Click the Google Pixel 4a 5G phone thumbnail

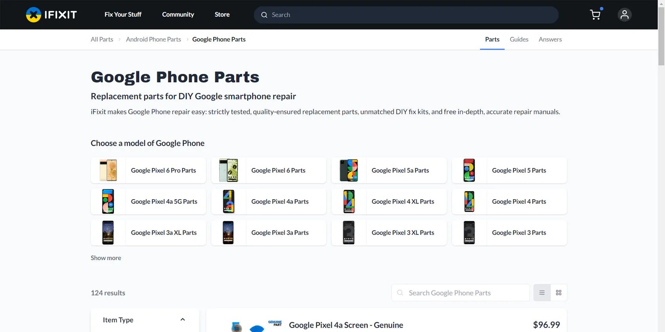click(108, 202)
